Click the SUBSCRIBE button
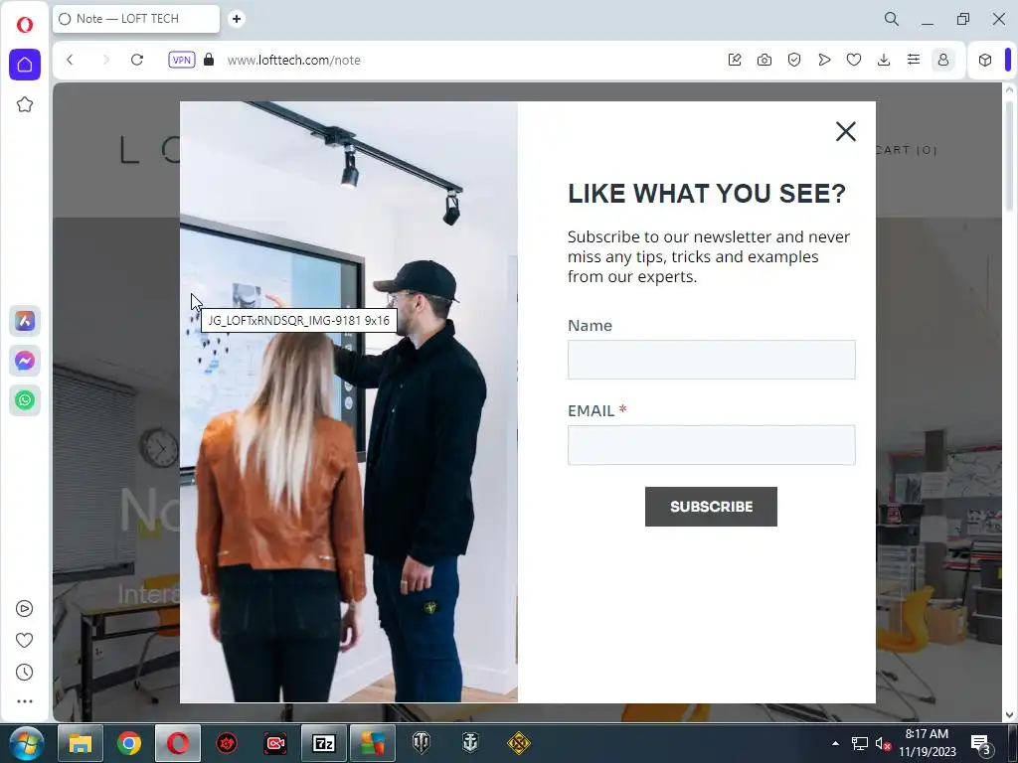This screenshot has width=1018, height=763. pyautogui.click(x=711, y=507)
